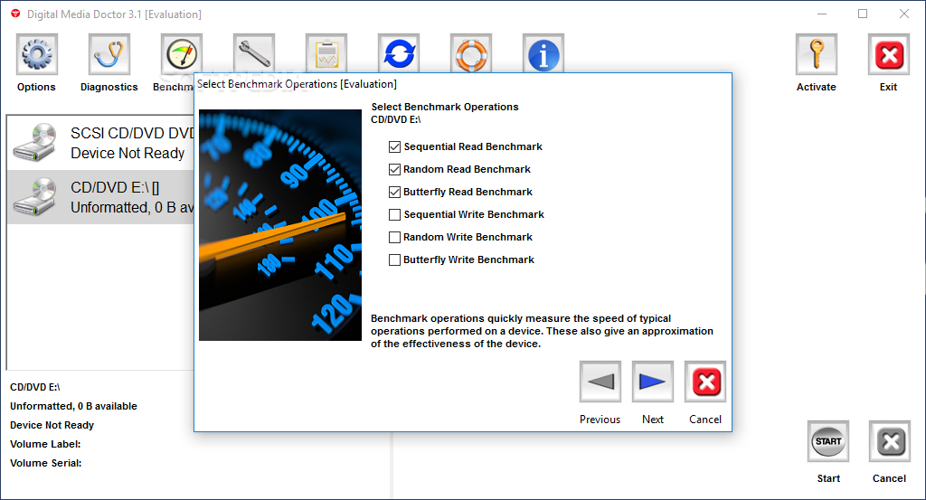
Task: Cancel the benchmark dialog
Action: [705, 382]
